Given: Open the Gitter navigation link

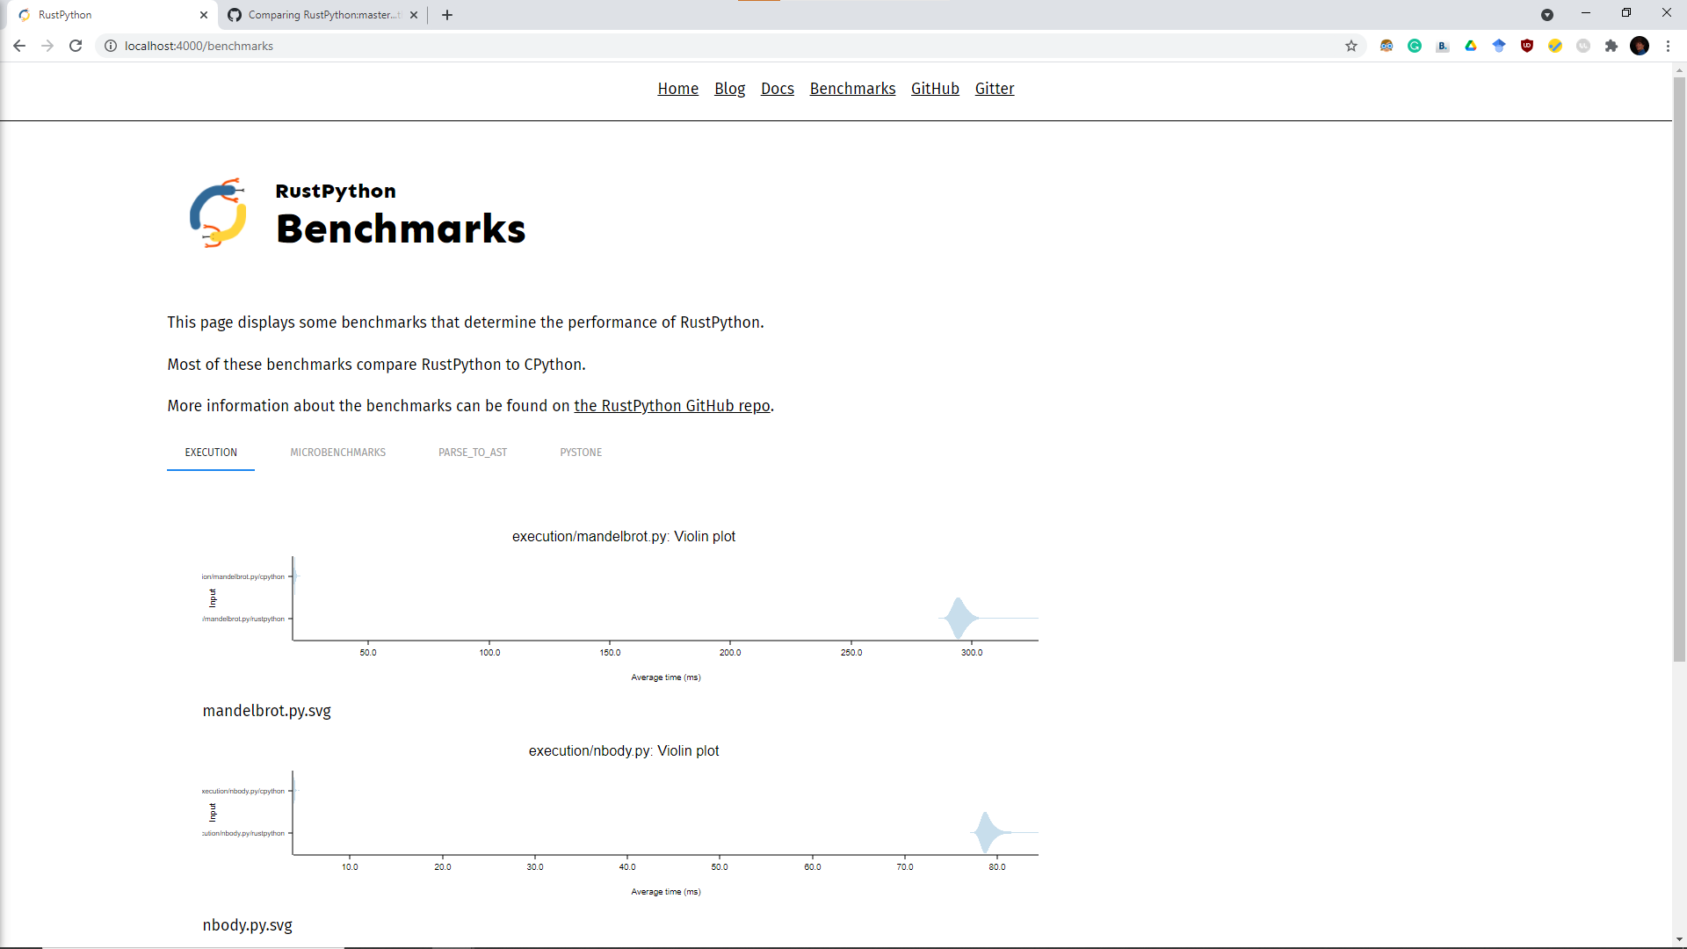Looking at the screenshot, I should [x=994, y=89].
